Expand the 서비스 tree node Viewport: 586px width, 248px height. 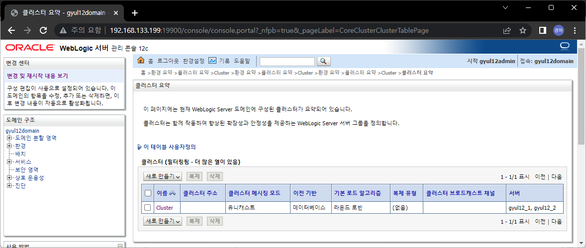9,162
